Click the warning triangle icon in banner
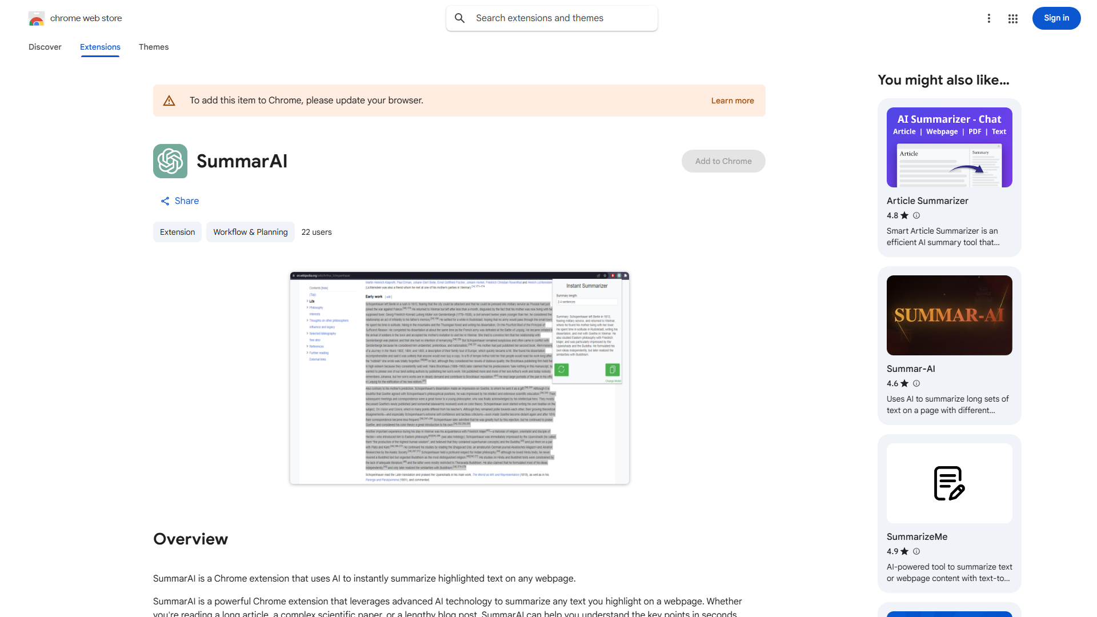 tap(169, 101)
